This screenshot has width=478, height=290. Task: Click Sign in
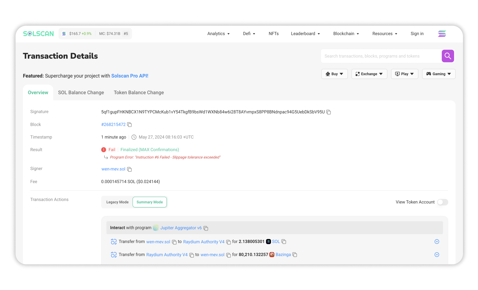(x=417, y=34)
